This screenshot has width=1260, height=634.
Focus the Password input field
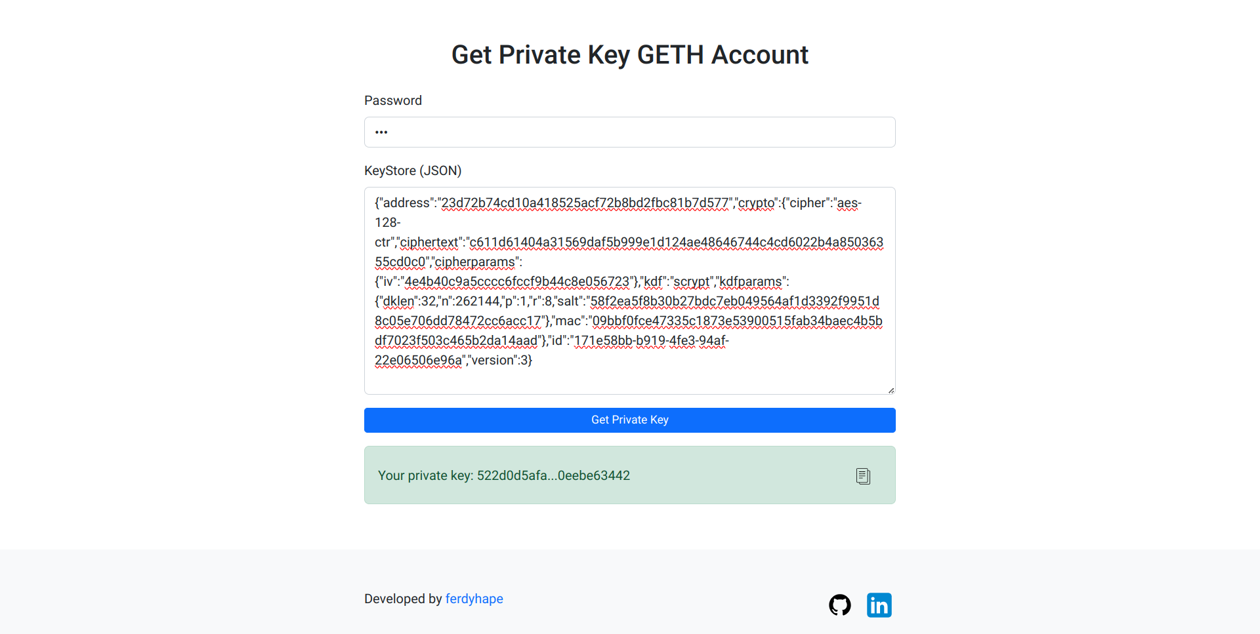(630, 132)
